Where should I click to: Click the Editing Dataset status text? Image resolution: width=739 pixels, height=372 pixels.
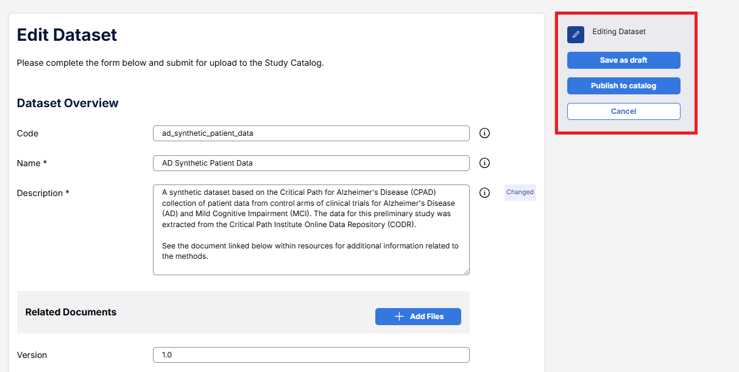pyautogui.click(x=618, y=32)
